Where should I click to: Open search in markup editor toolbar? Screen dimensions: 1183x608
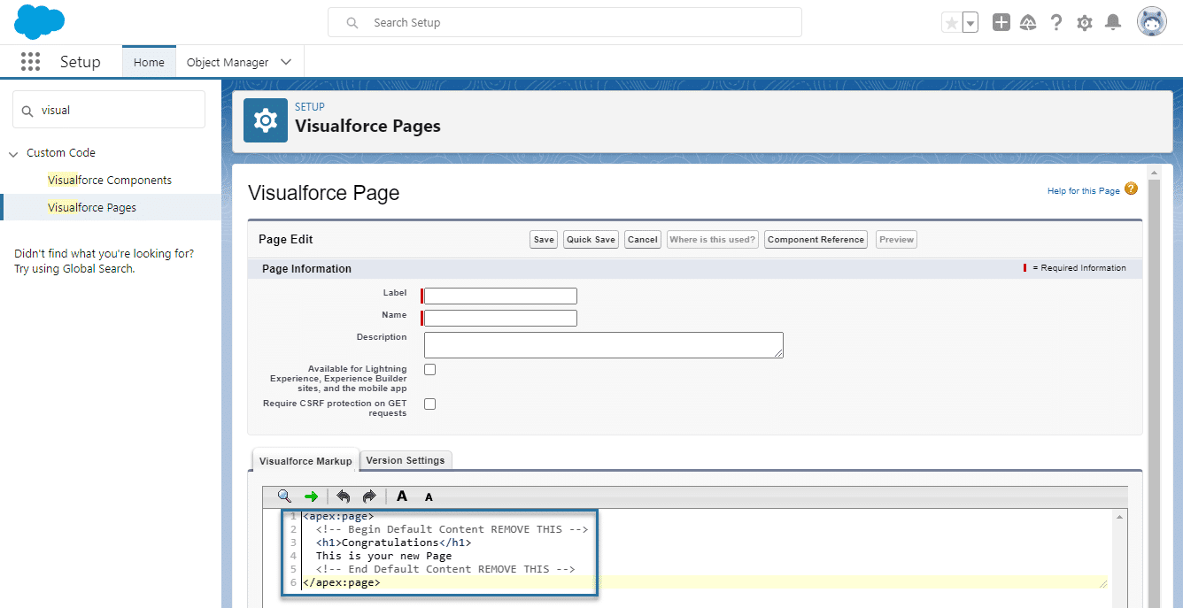click(283, 496)
